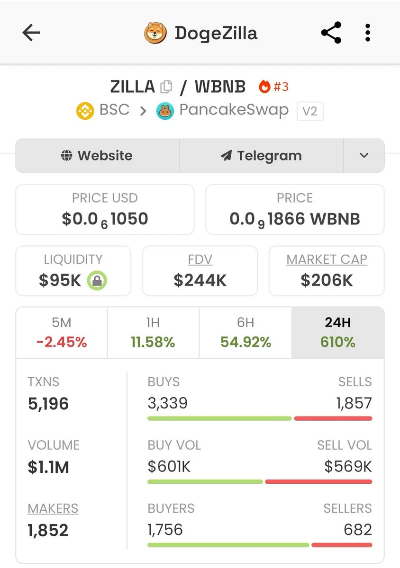This screenshot has height=568, width=400.
Task: Tap the BSC chain icon
Action: point(85,111)
